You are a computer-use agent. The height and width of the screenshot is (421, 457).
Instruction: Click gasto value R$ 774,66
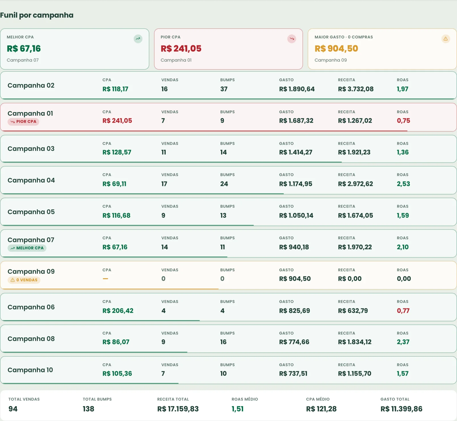pyautogui.click(x=294, y=342)
